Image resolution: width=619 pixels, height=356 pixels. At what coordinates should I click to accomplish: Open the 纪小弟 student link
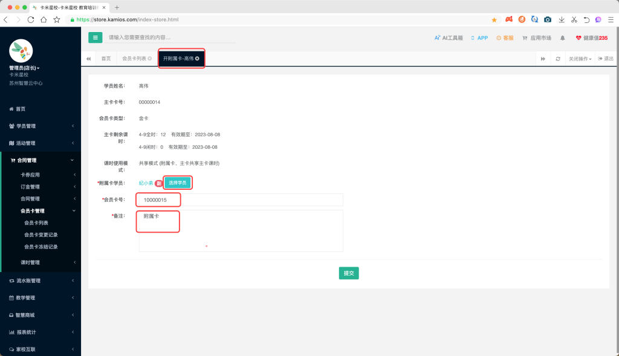(146, 183)
